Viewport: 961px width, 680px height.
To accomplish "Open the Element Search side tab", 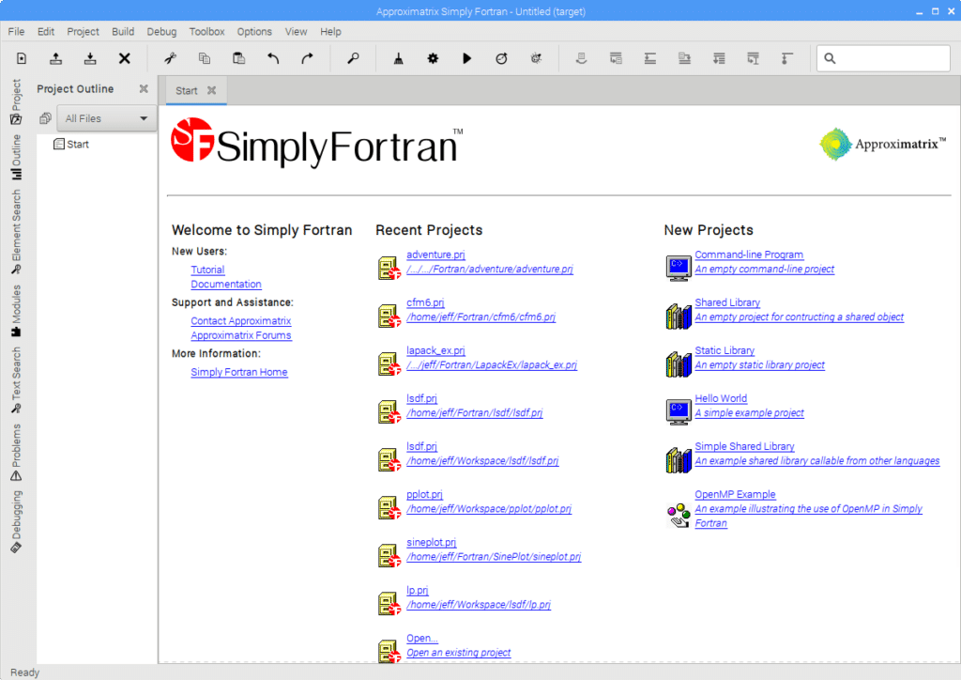I will 16,232.
